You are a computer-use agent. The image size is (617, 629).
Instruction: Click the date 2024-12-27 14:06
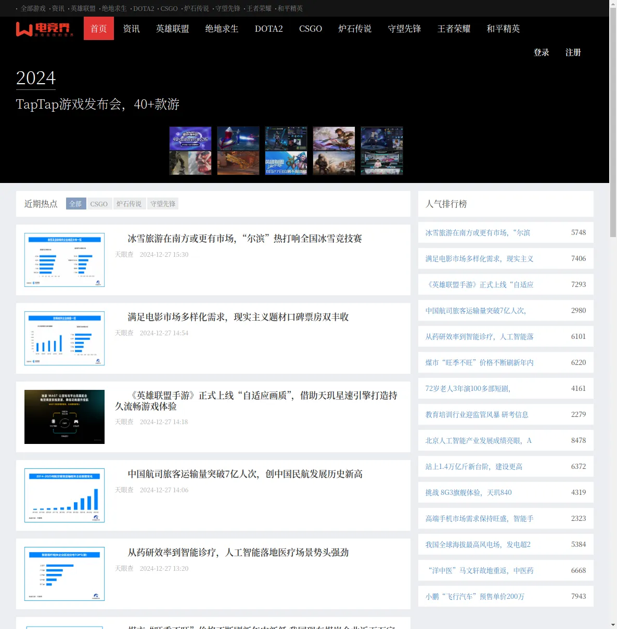tap(164, 490)
